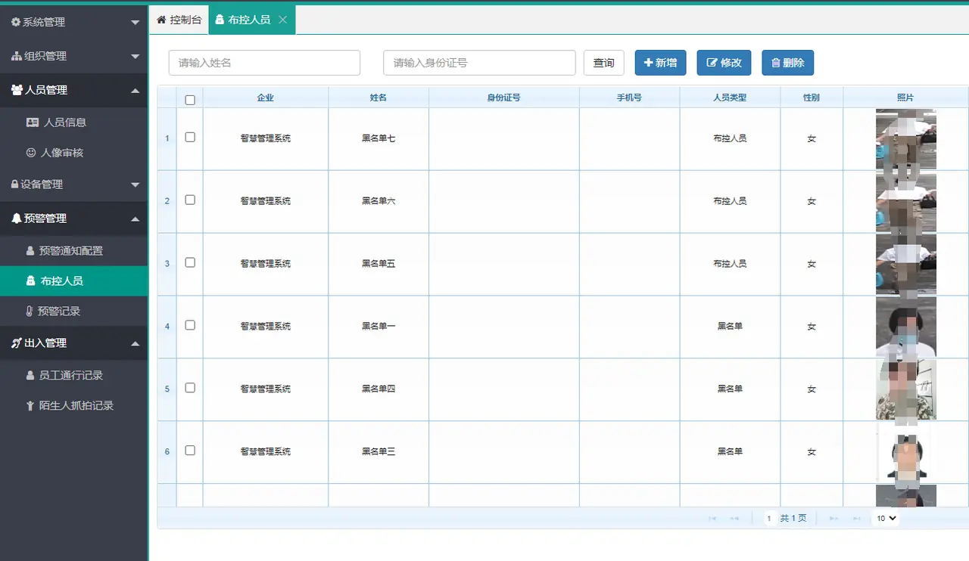Screen dimensions: 969x561
Task: Focus the 请输入姓名 name input field
Action: [x=264, y=63]
